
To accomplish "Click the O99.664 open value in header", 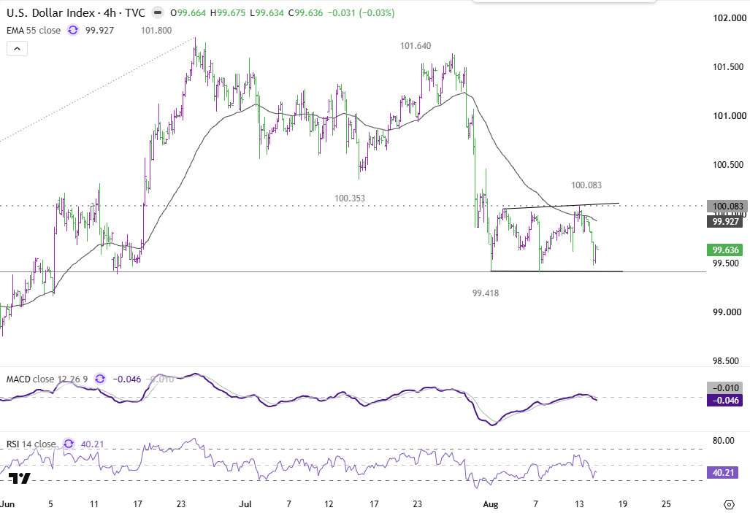I will click(x=188, y=13).
